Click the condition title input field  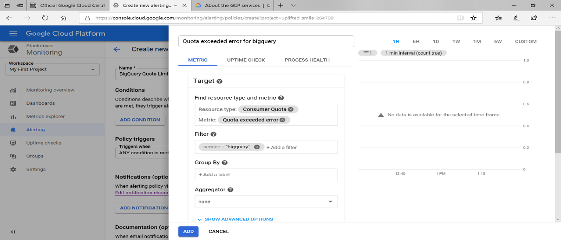266,41
